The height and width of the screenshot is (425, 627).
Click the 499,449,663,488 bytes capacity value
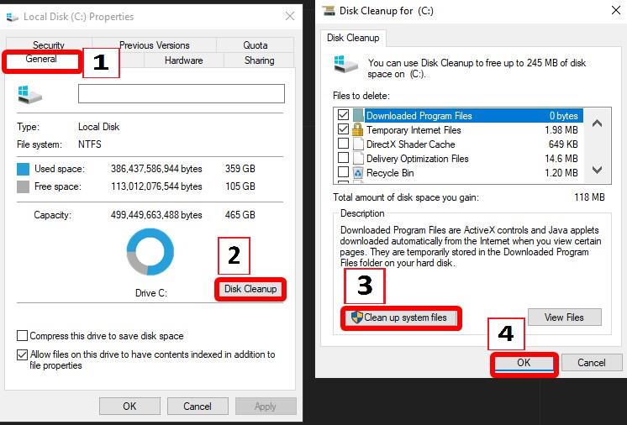pyautogui.click(x=156, y=215)
